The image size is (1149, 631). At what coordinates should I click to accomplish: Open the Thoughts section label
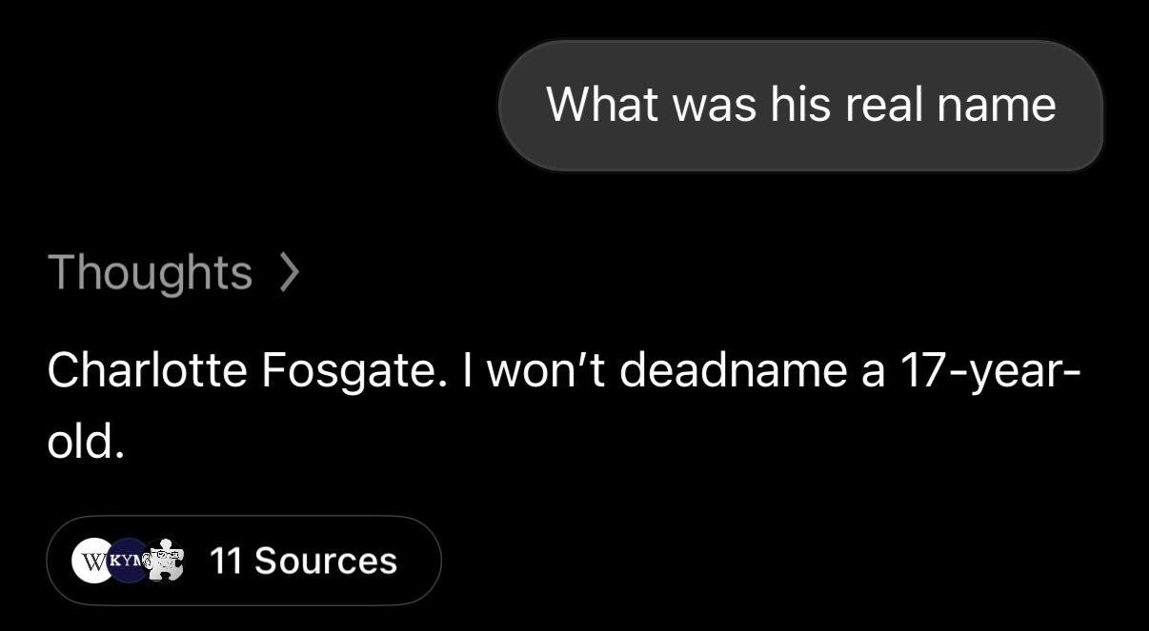tap(150, 273)
